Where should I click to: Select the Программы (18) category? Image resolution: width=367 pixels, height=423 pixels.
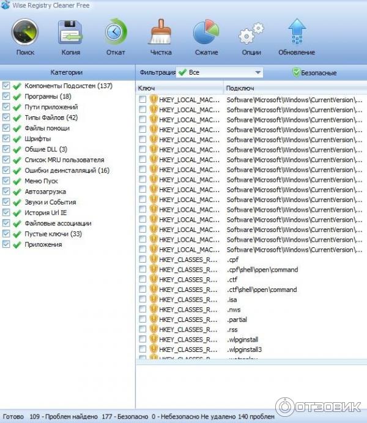pos(48,96)
